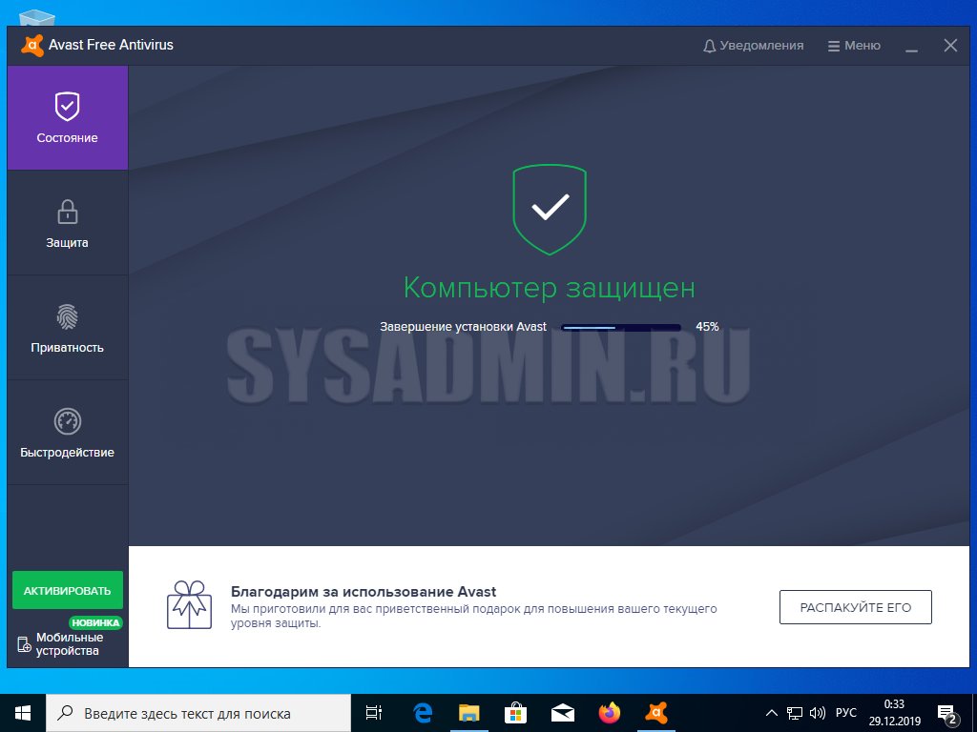The width and height of the screenshot is (977, 732).
Task: Open Windows Action Center notifications
Action: [947, 713]
